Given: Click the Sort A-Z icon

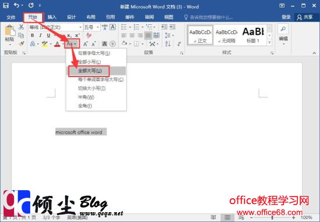Looking at the screenshot, I should (x=168, y=43).
